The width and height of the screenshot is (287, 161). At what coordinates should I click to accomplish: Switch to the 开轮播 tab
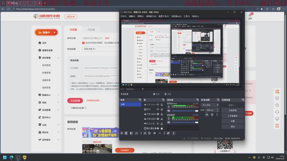pyautogui.click(x=91, y=30)
